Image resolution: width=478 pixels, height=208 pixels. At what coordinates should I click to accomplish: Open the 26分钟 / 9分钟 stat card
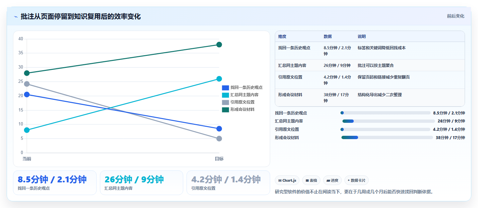coord(142,183)
